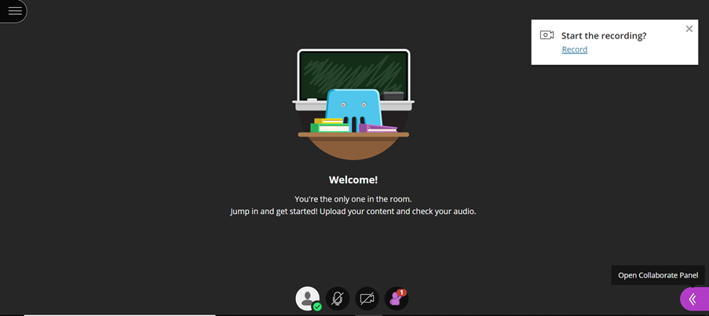
Task: Click the classroom chalkboard illustration
Action: click(353, 104)
